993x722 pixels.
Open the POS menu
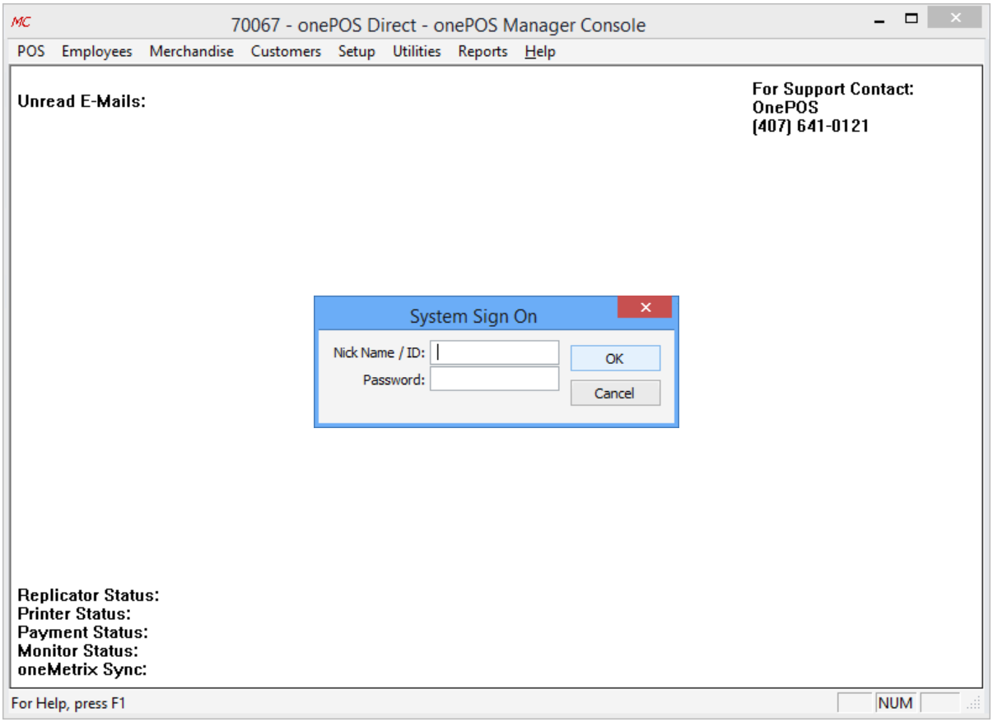pyautogui.click(x=31, y=51)
